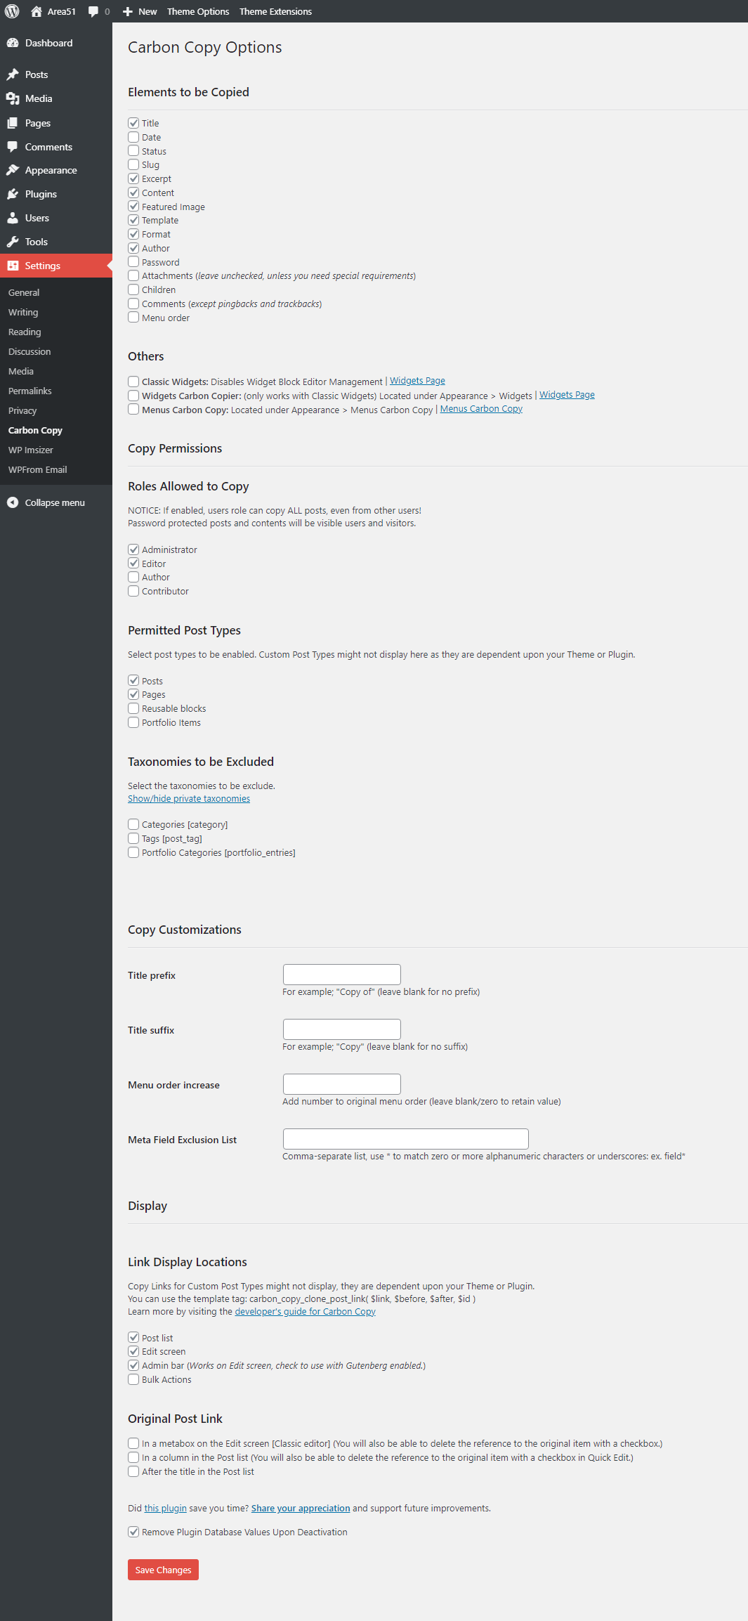Collapse the sidebar menu arrow icon
Viewport: 748px width, 1621px height.
coord(13,502)
